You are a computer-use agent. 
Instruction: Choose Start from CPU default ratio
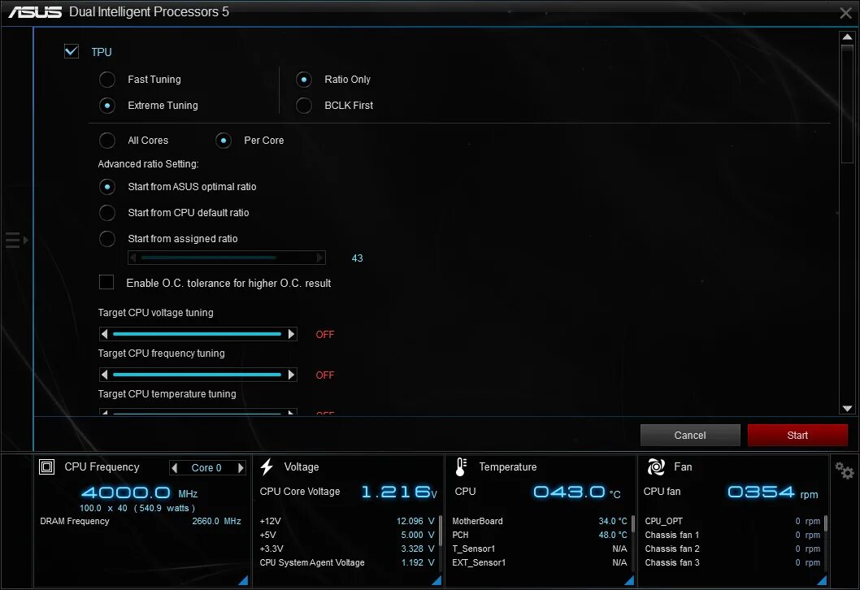[107, 213]
